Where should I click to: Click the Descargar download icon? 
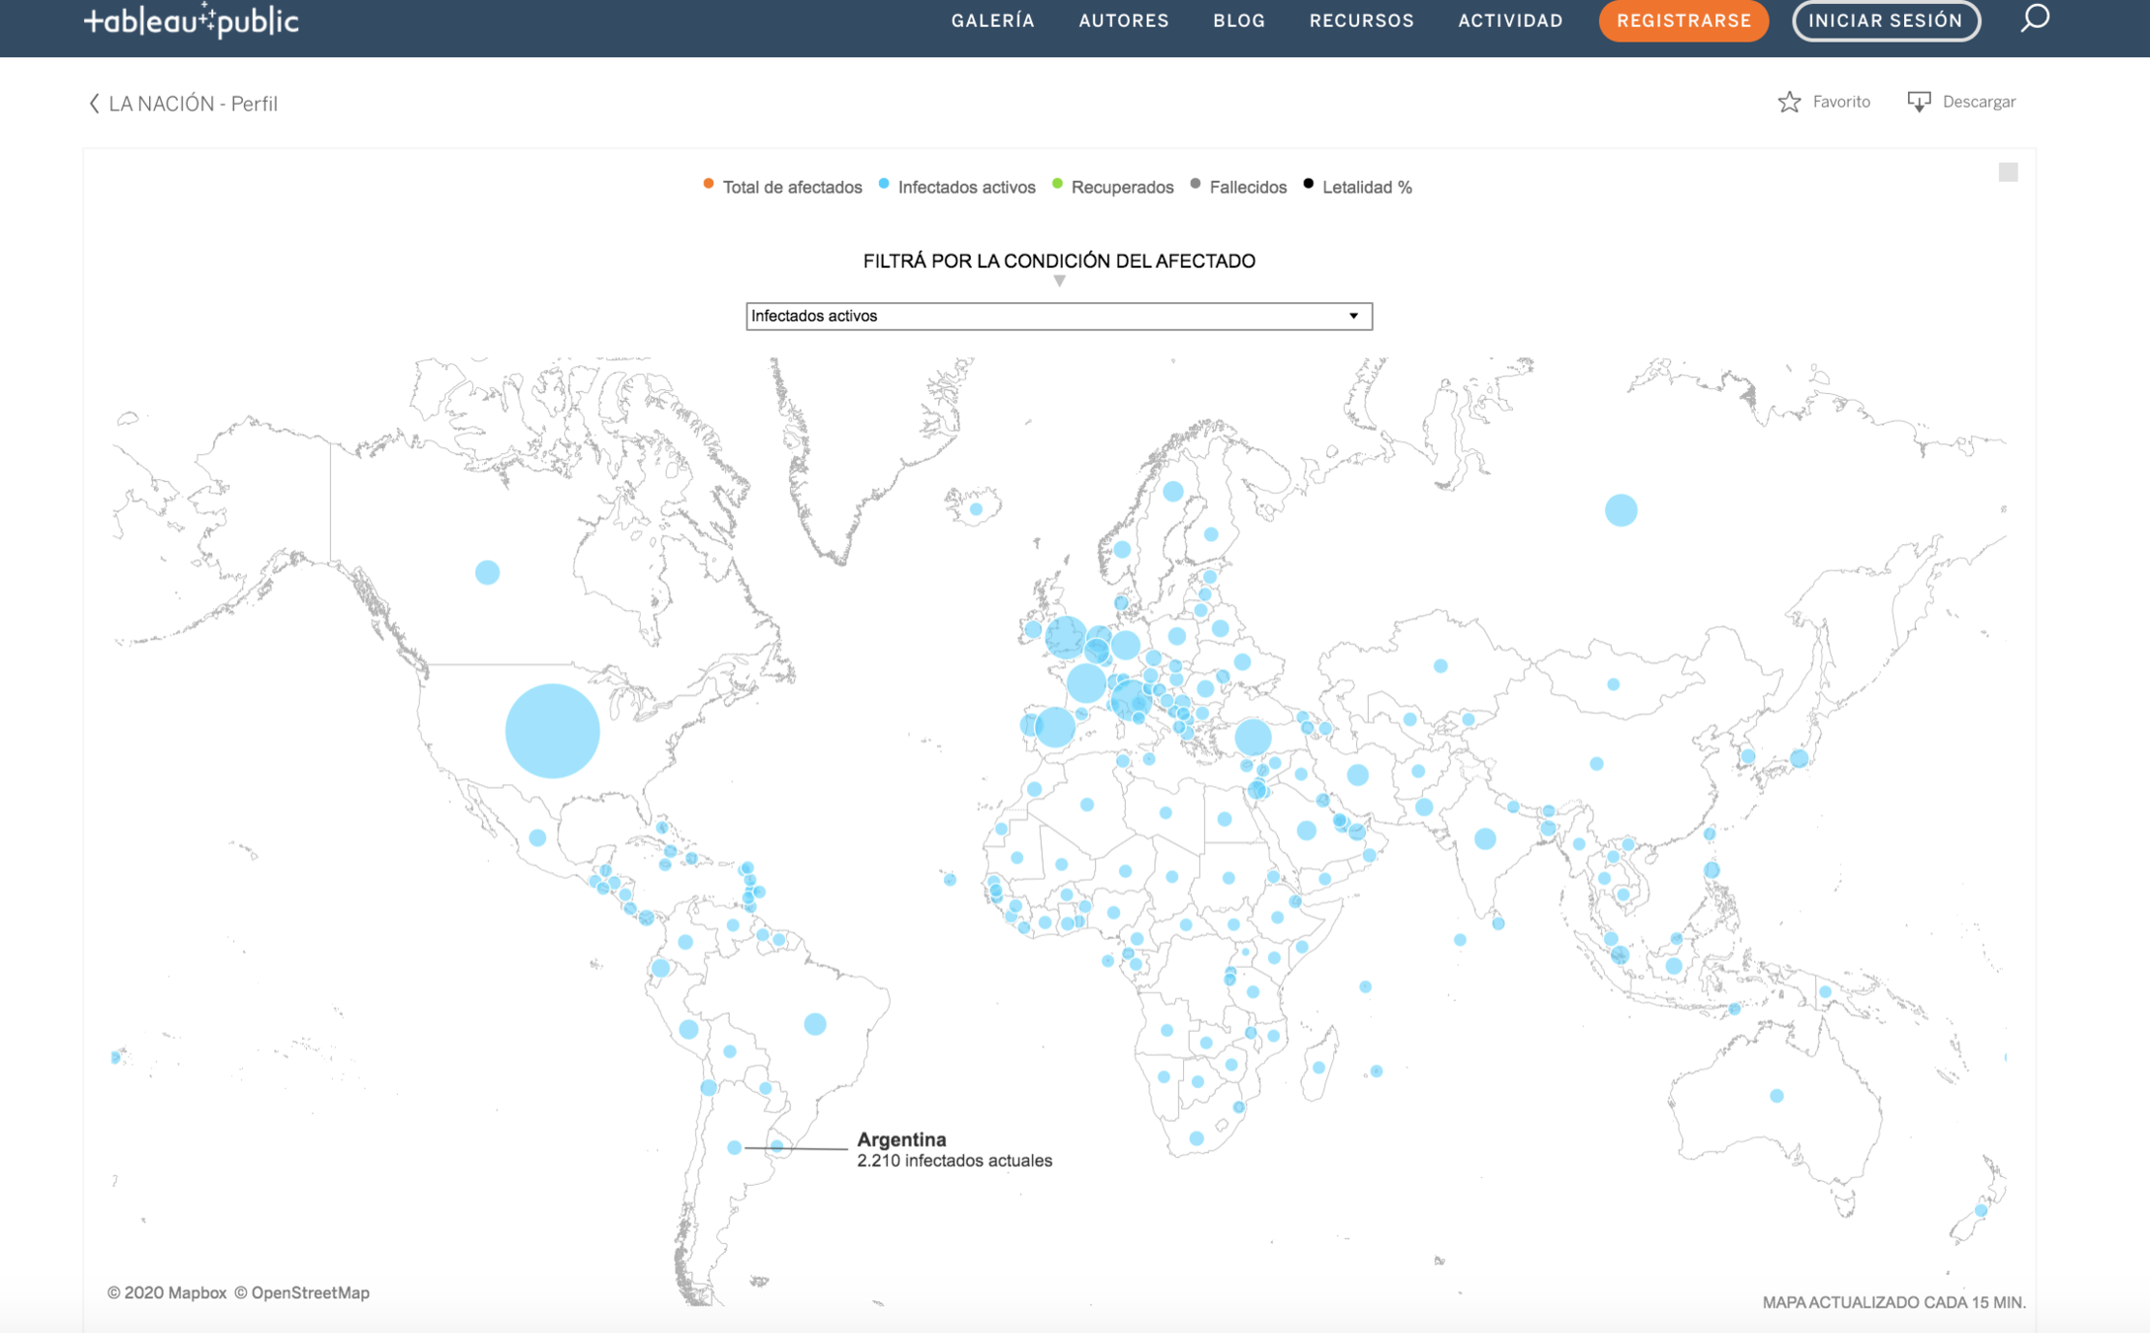coord(1918,102)
